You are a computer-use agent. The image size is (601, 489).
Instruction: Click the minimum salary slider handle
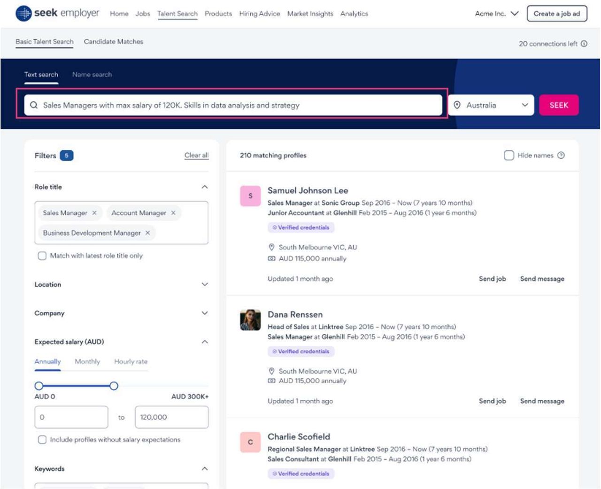pos(39,386)
